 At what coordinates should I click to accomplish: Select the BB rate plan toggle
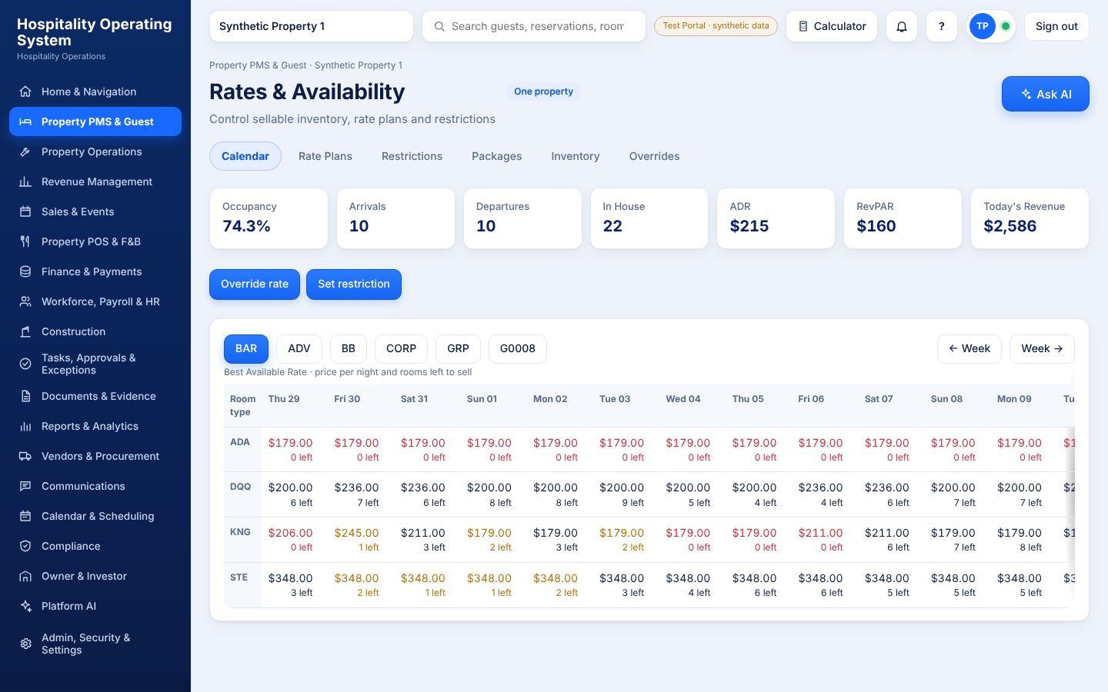click(349, 348)
